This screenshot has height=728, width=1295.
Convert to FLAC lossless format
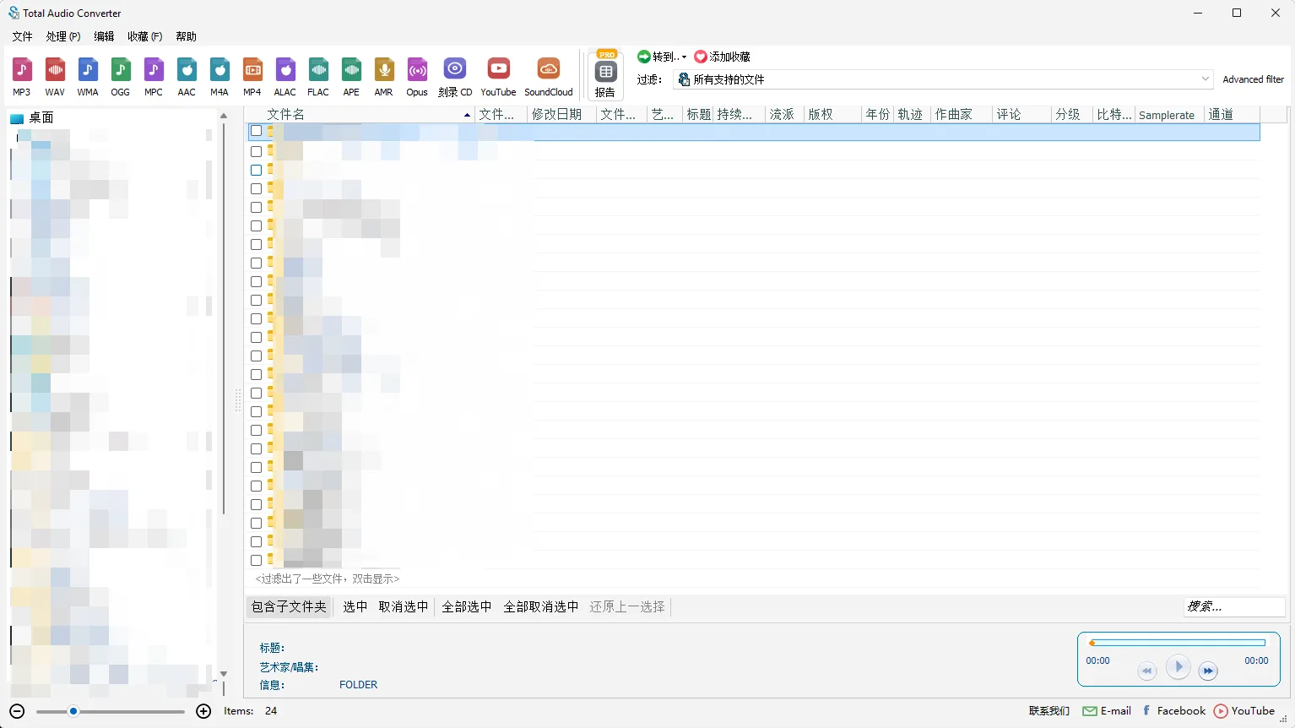318,77
